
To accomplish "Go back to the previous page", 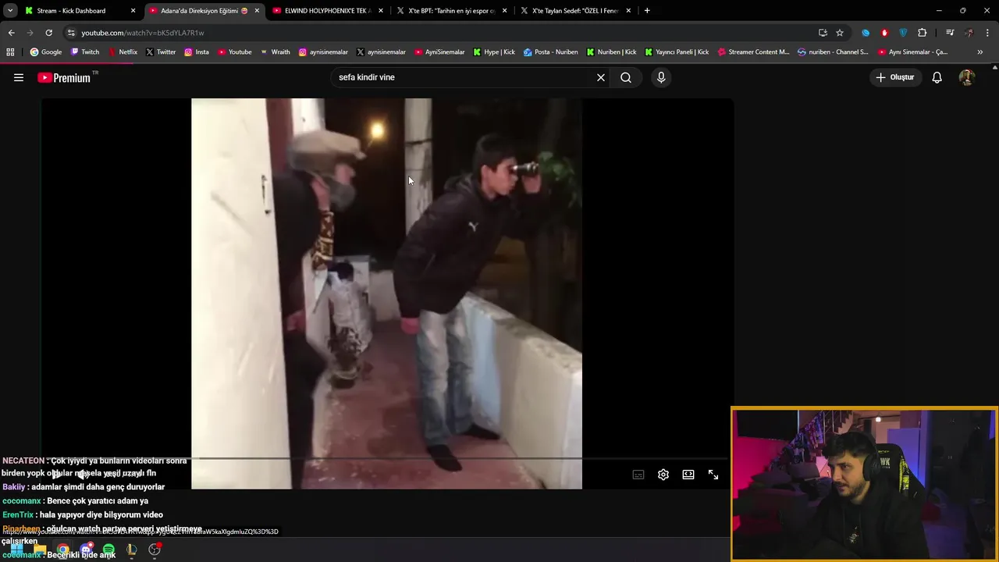I will [11, 33].
